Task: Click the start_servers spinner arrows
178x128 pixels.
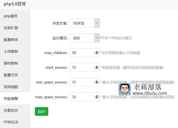Action: 97,67
